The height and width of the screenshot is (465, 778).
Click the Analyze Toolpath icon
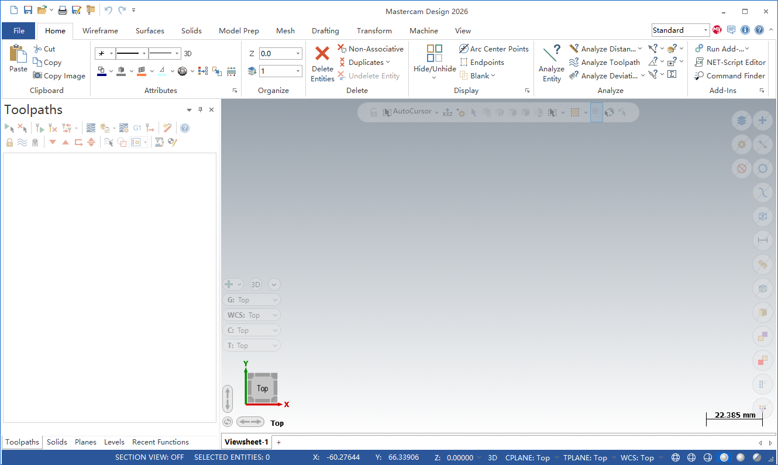click(574, 62)
